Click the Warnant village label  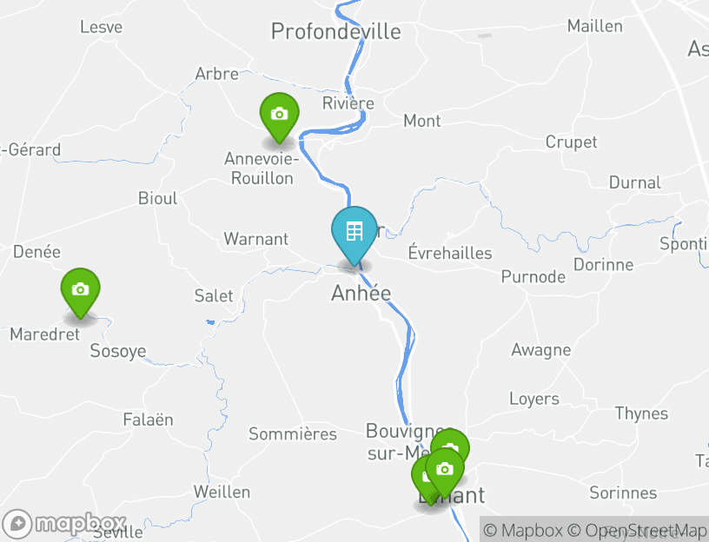click(x=256, y=239)
